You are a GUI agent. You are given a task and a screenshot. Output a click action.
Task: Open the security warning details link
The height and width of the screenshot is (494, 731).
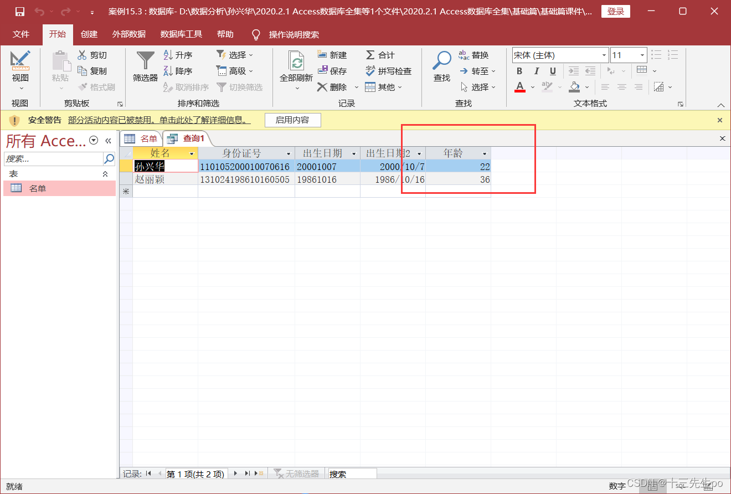tap(159, 120)
